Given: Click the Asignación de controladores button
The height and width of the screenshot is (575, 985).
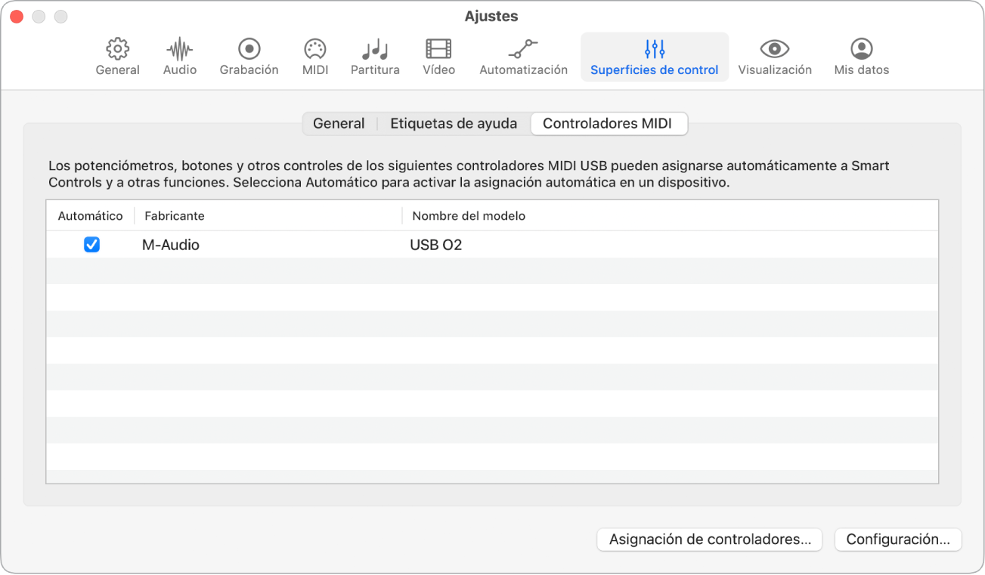Looking at the screenshot, I should (x=709, y=539).
